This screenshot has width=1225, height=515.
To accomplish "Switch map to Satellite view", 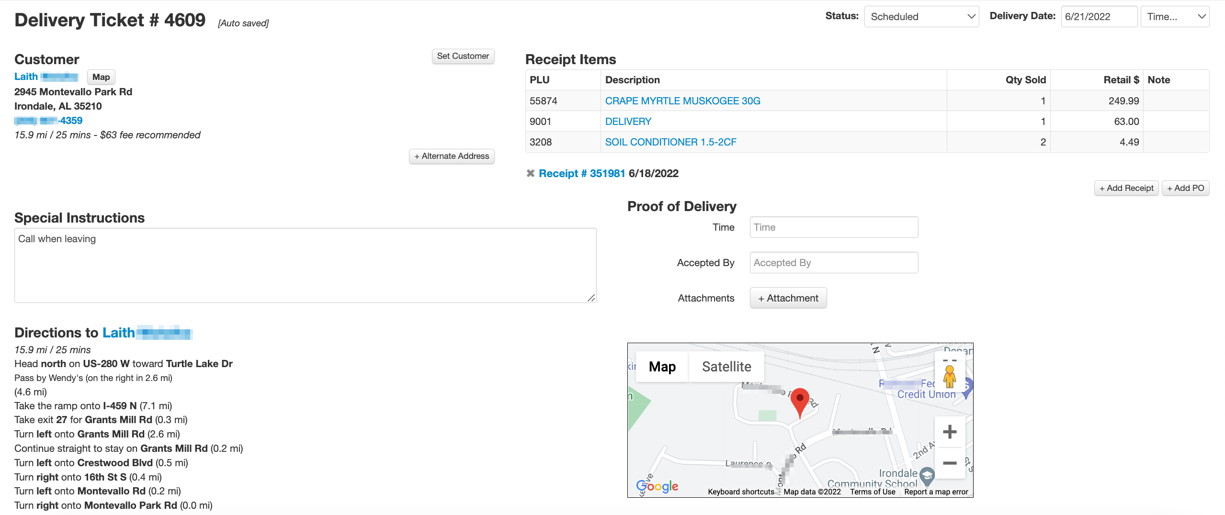I will (726, 367).
